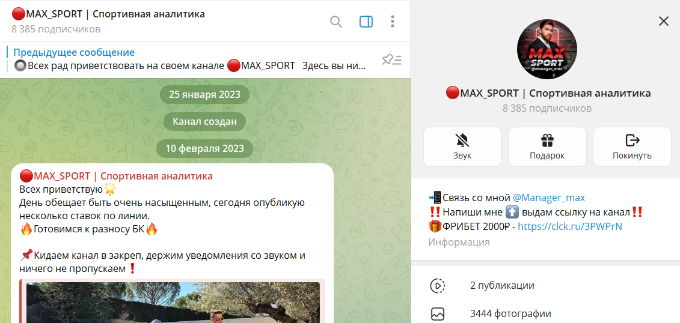Image resolution: width=680 pixels, height=323 pixels.
Task: Open the 2 публикации row
Action: pos(545,285)
